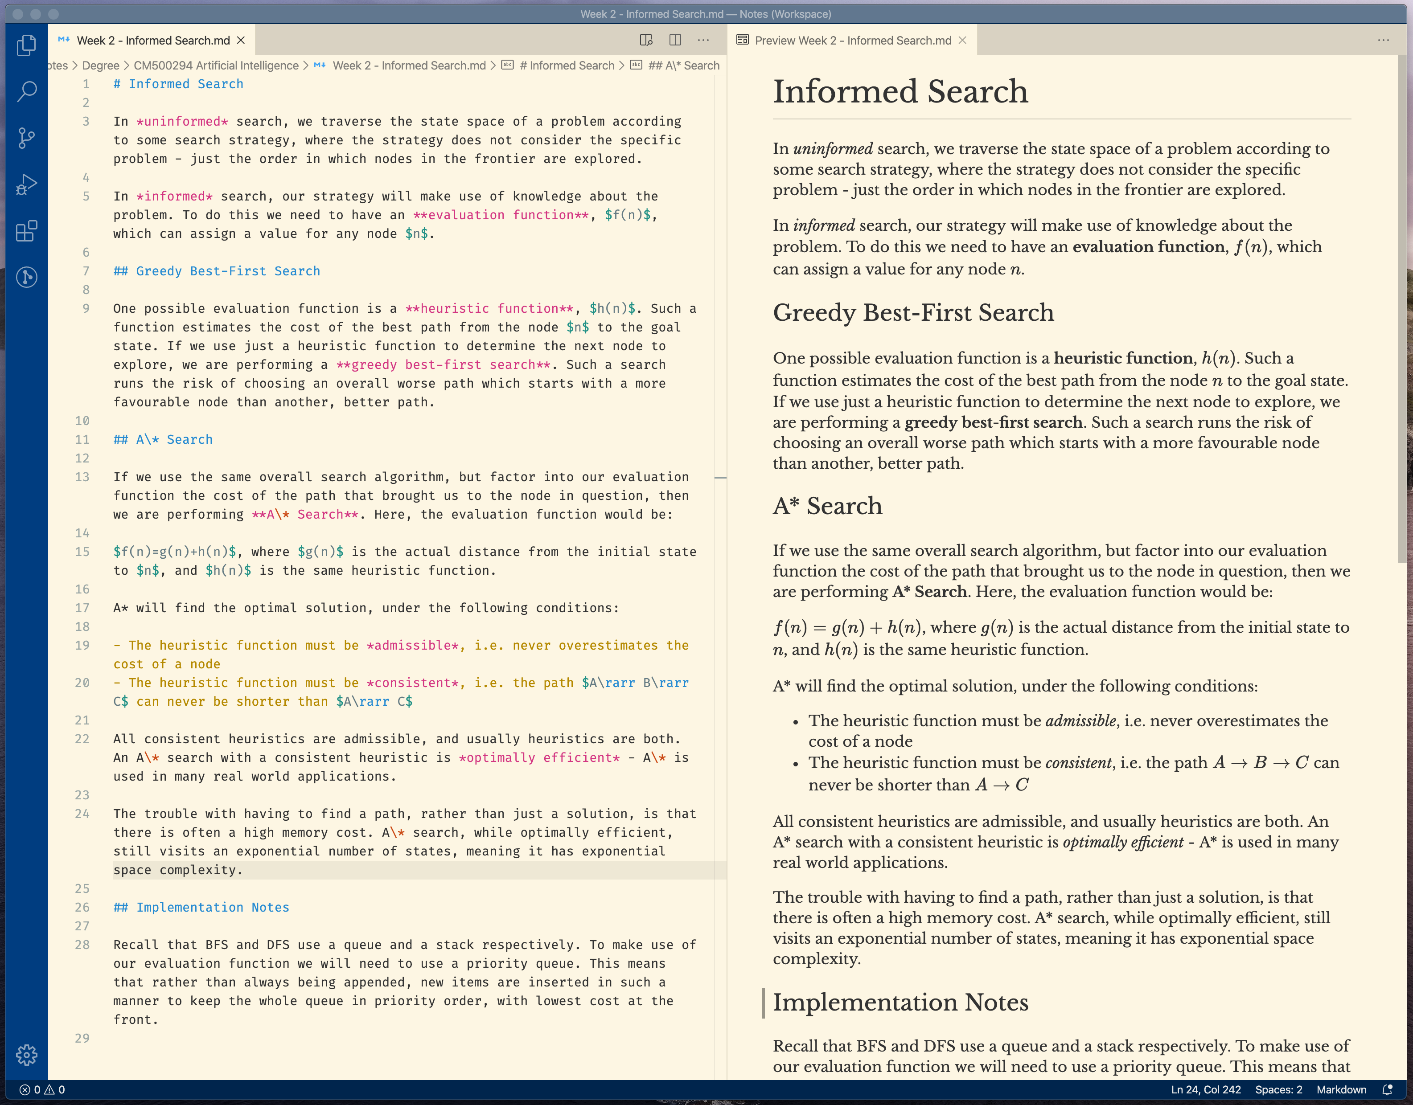This screenshot has height=1105, width=1413.
Task: Open the Extensions view
Action: pyautogui.click(x=27, y=231)
